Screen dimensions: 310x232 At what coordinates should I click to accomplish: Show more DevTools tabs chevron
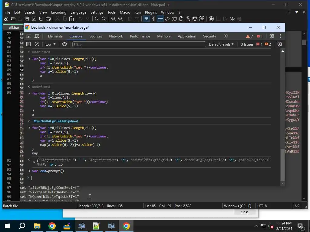[x=226, y=36]
